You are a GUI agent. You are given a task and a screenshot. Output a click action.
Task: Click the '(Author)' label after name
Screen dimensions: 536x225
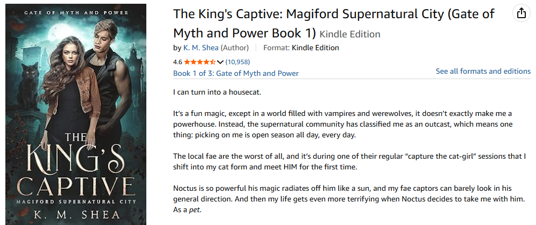(234, 48)
